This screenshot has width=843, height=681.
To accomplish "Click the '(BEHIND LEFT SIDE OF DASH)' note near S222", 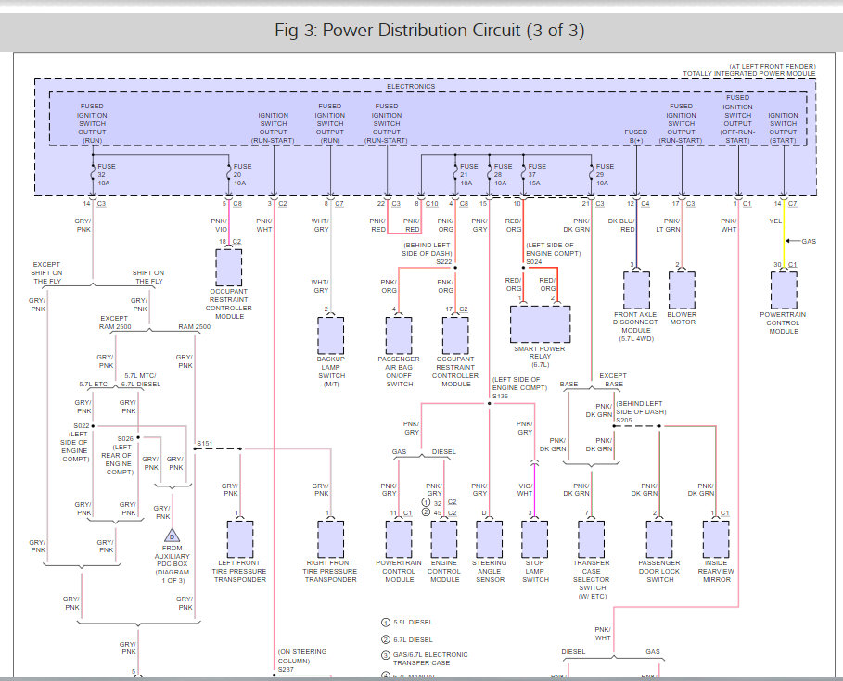I will [427, 249].
